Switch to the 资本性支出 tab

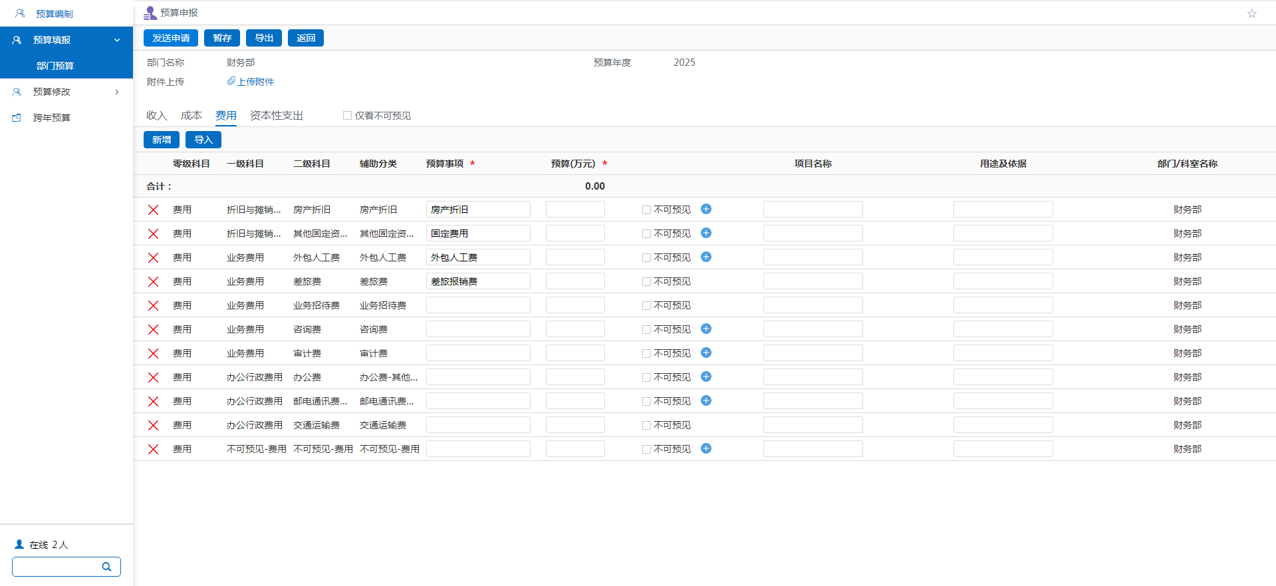(277, 116)
